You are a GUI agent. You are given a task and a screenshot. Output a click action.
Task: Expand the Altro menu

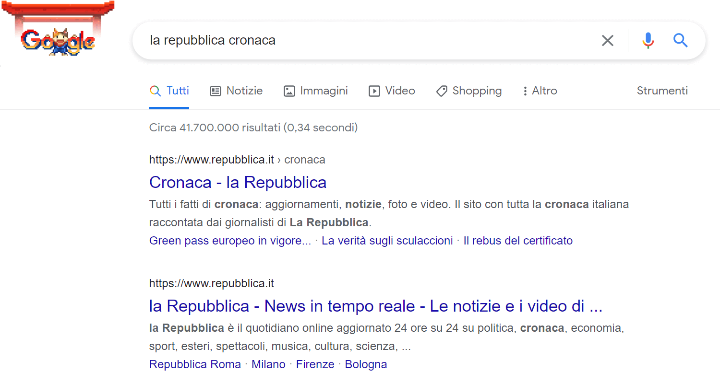click(x=540, y=91)
